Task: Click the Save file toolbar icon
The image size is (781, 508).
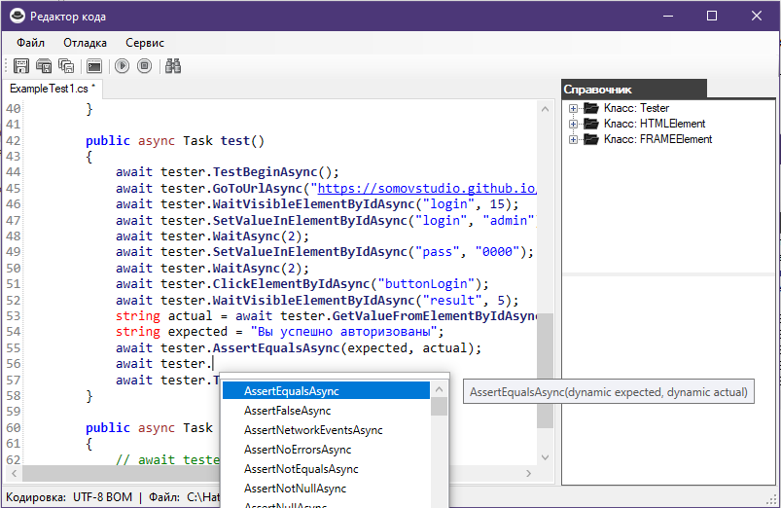Action: click(x=20, y=66)
